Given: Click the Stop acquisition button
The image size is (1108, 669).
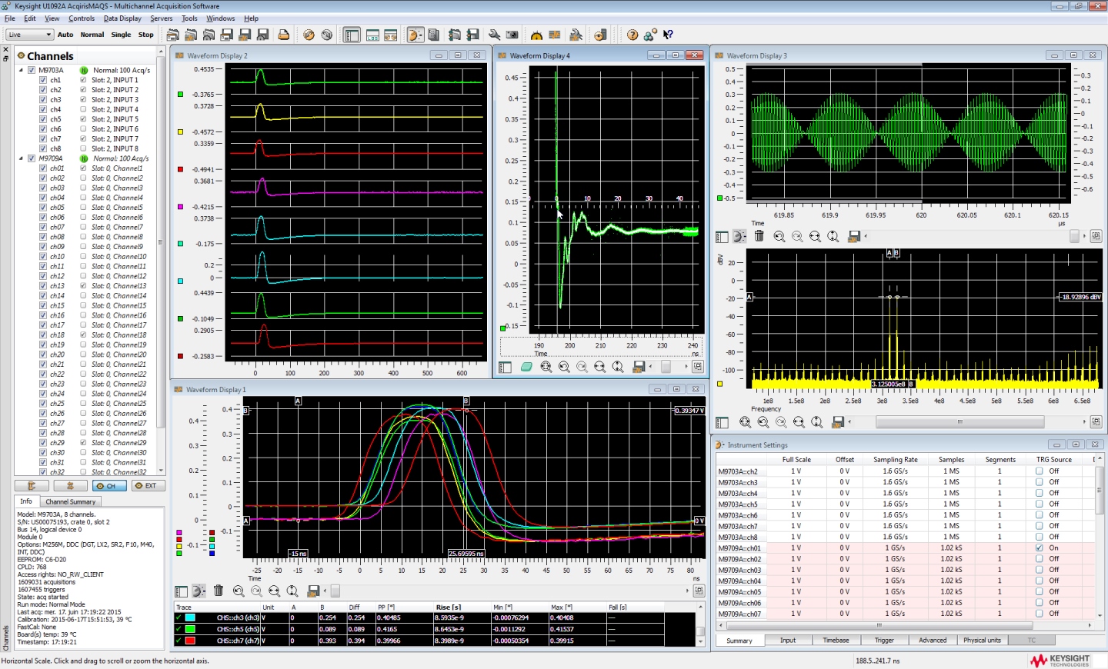Looking at the screenshot, I should (145, 35).
